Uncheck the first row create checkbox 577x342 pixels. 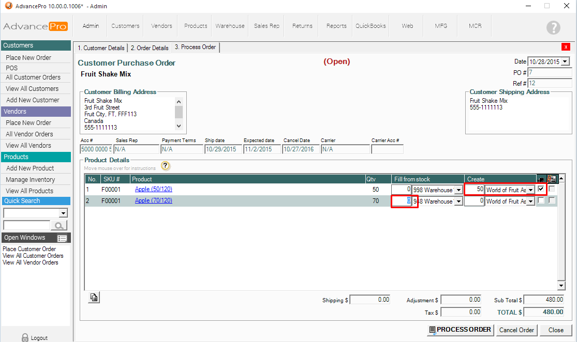pos(541,189)
